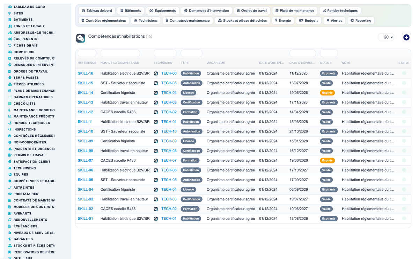Open the technician icon beside TECH-02 in SKILL-12 row

click(x=156, y=112)
